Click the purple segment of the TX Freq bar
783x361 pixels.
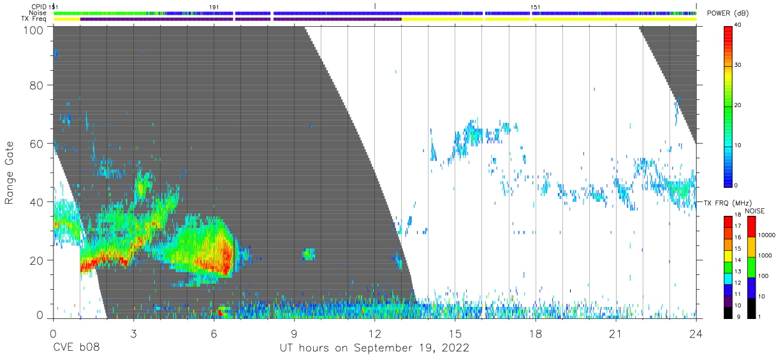click(x=240, y=19)
